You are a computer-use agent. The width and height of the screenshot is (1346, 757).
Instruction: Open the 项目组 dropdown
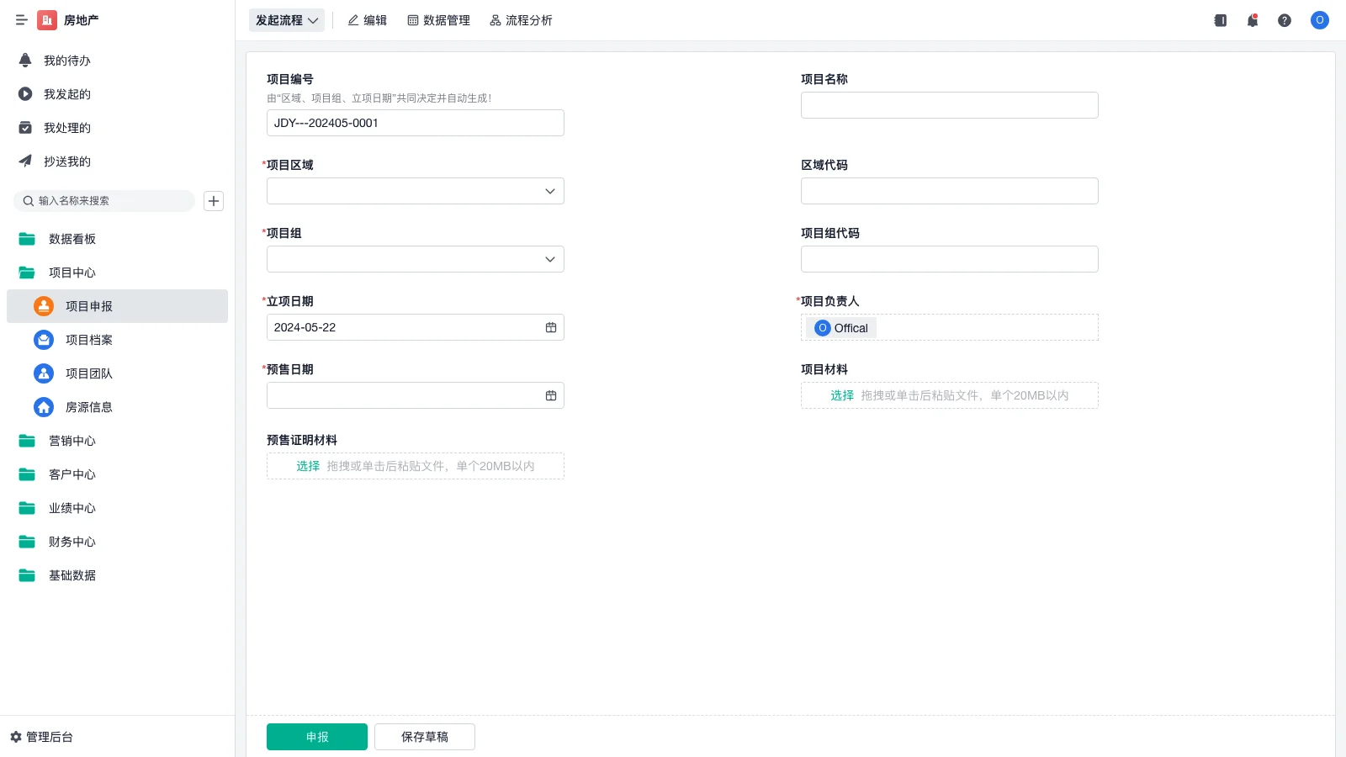(x=416, y=259)
